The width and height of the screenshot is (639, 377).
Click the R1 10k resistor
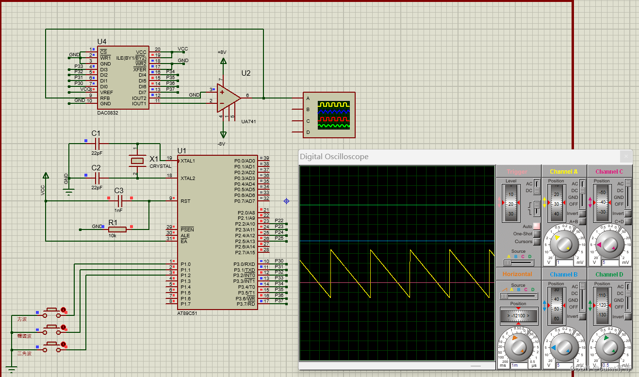coord(117,229)
